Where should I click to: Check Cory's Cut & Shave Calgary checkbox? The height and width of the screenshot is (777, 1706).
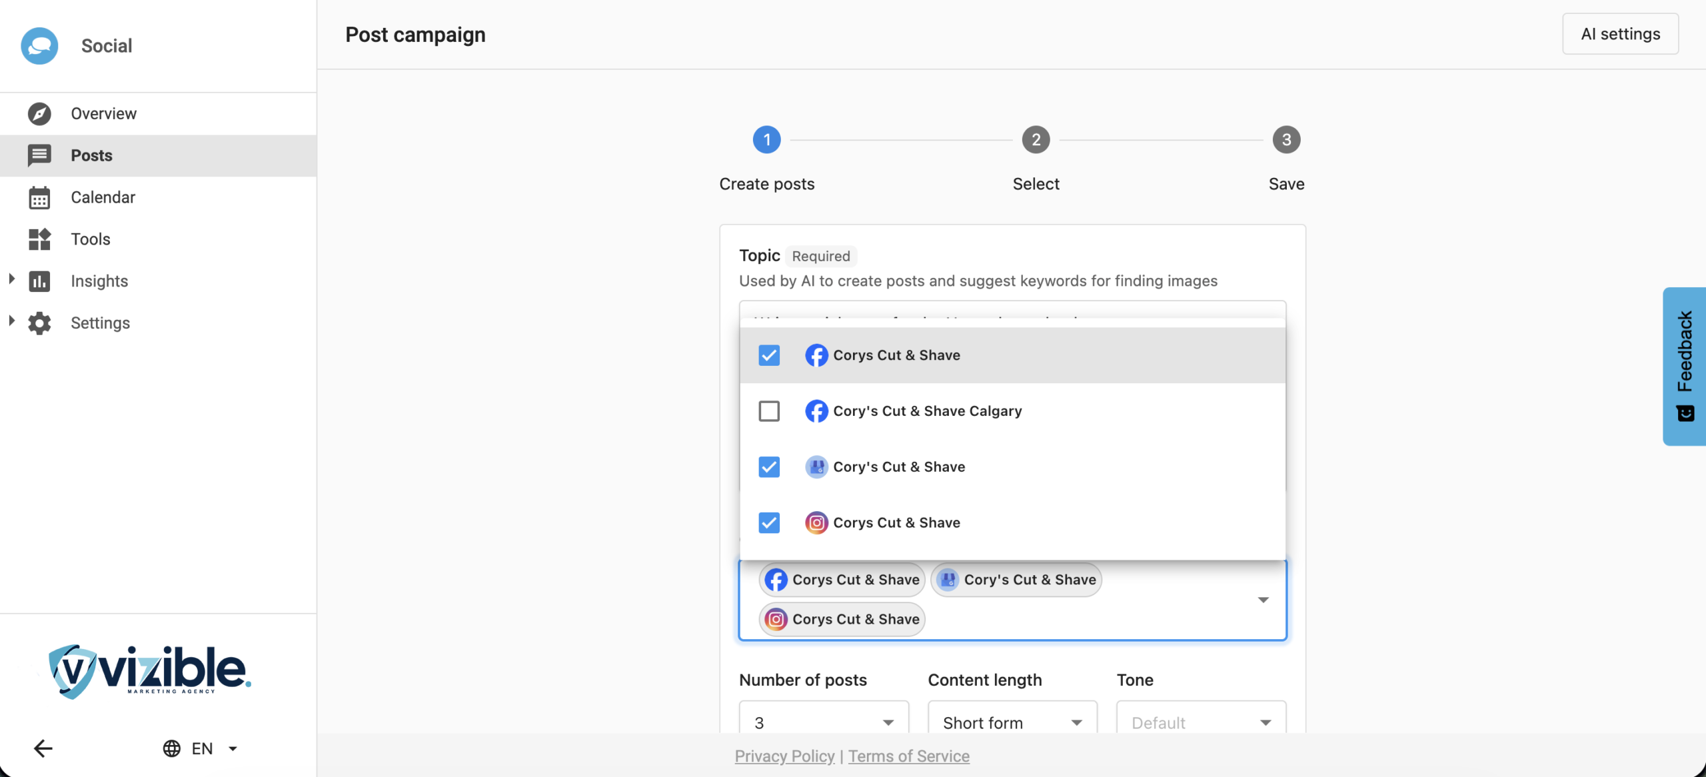pos(769,411)
